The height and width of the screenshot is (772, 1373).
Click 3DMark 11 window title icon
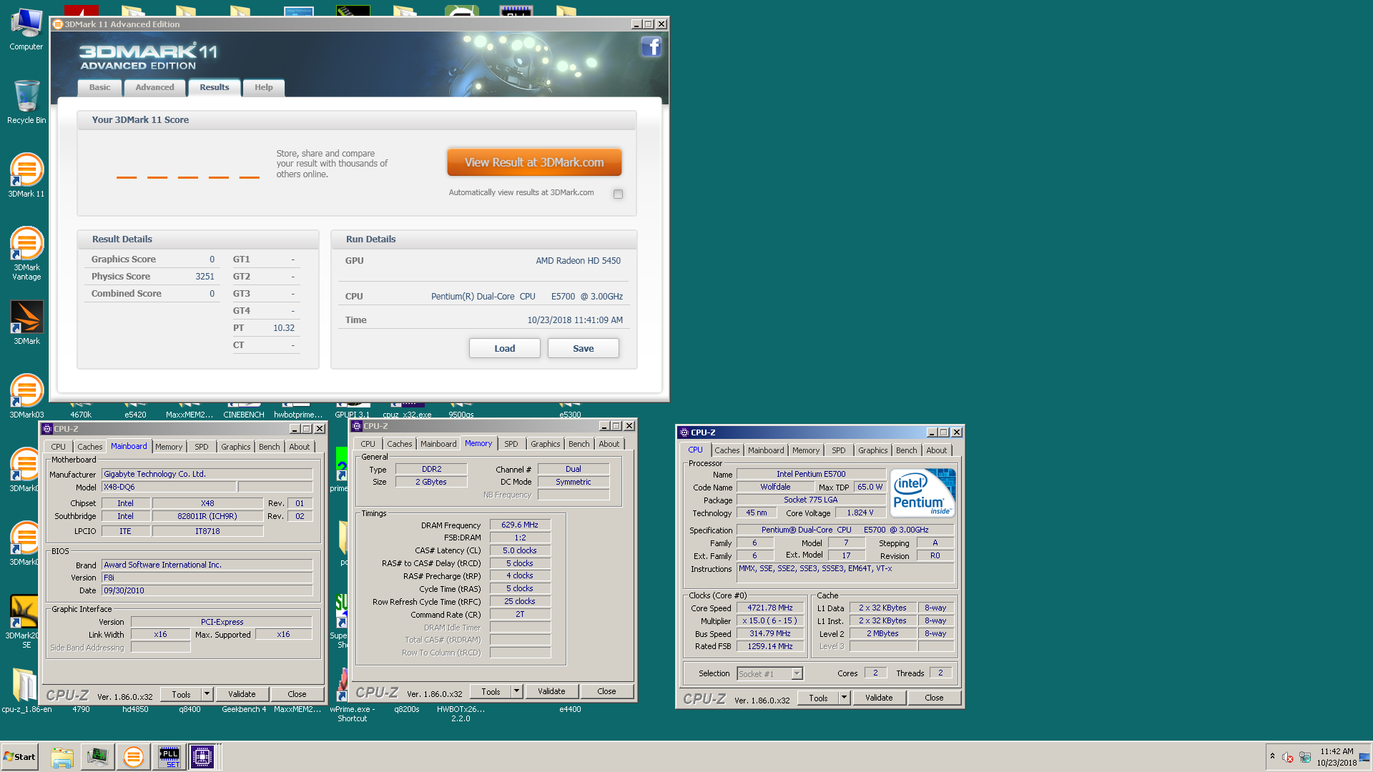pos(58,24)
